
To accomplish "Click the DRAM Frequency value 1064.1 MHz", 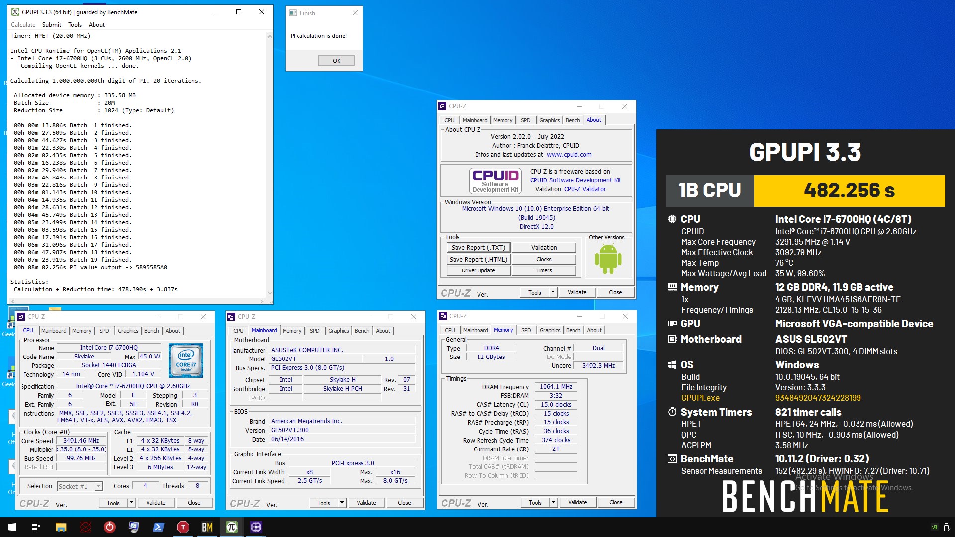I will click(556, 387).
